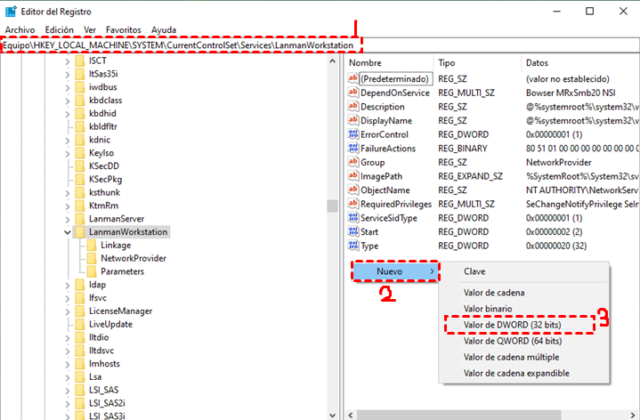This screenshot has width=640, height=420.
Task: Click the Start DWORD value icon
Action: pos(352,231)
